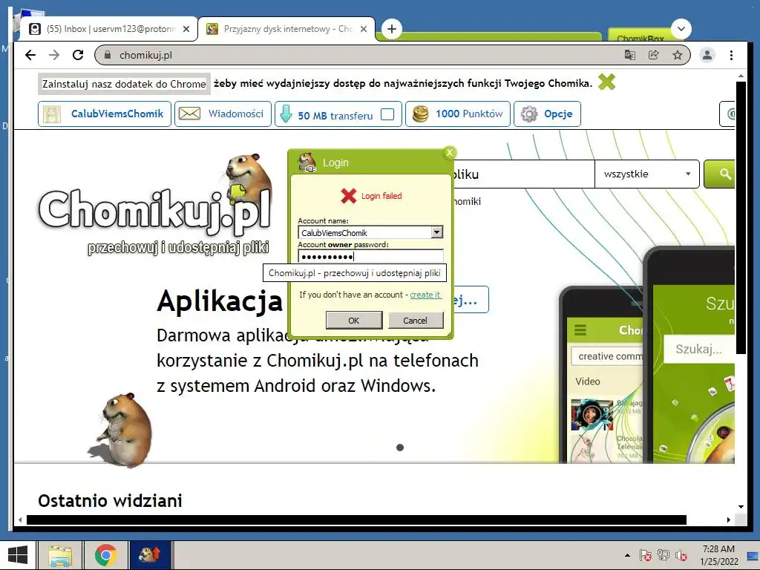Open the Windows Start menu

(x=18, y=555)
